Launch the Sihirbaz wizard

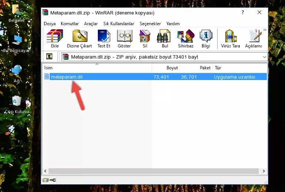click(186, 39)
